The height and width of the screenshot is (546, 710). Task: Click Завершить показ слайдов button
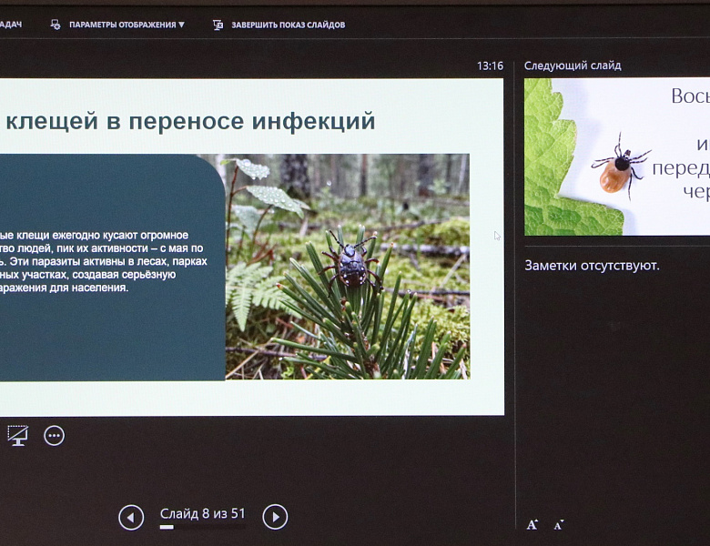(x=288, y=25)
